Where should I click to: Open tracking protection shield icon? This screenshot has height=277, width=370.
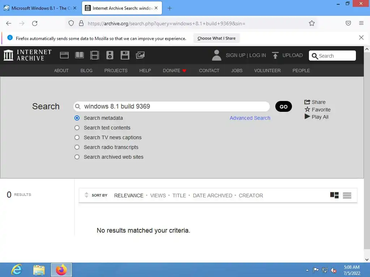(x=71, y=23)
